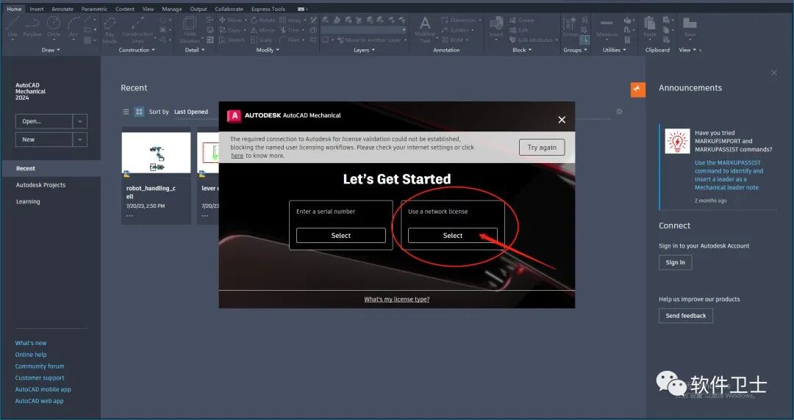
Task: Click Select under Enter a serial number
Action: pos(341,235)
